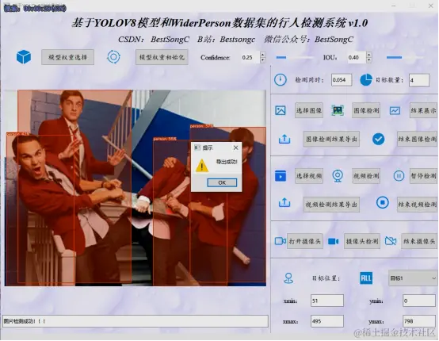Click the blue ALL icon
The image size is (439, 341).
click(x=366, y=278)
